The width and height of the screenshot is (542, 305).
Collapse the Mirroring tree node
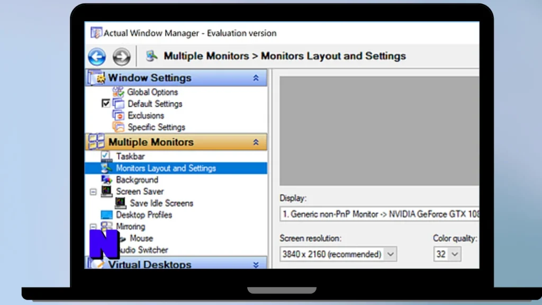(x=93, y=227)
